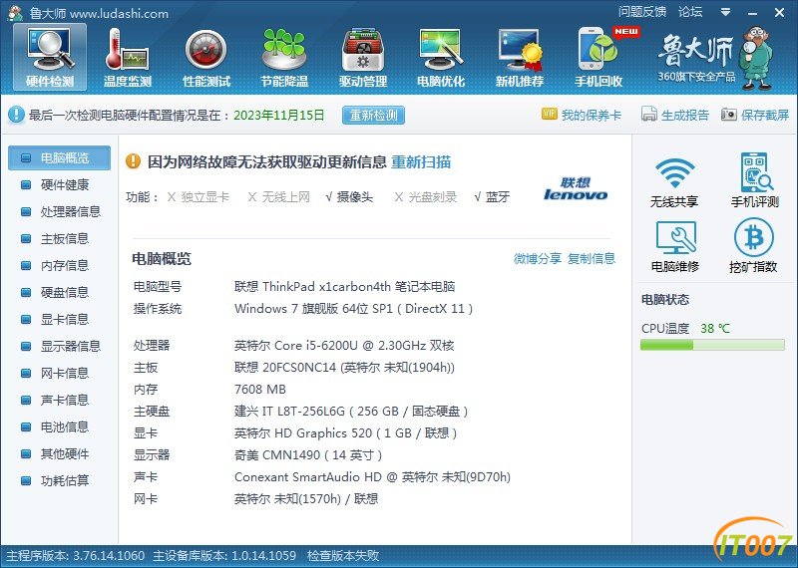The image size is (798, 568).
Task: Open 性能测试 performance test gauge icon
Action: coord(206,57)
